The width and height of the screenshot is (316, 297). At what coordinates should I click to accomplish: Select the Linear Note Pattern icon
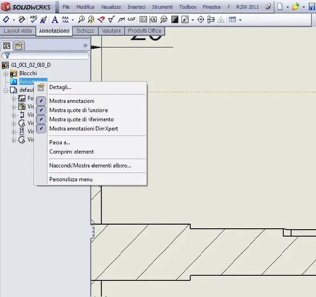[x=65, y=19]
